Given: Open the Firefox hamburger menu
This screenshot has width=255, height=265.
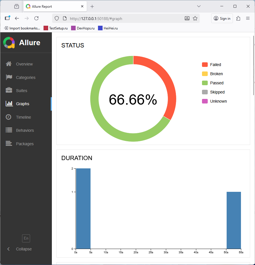Looking at the screenshot, I should click(x=248, y=18).
